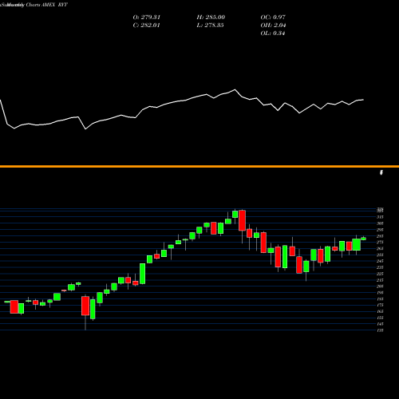Click the 155 price axis label
This screenshot has height=399, width=399.
(380, 318)
